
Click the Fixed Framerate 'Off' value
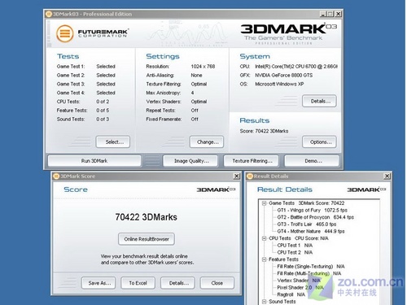click(195, 120)
